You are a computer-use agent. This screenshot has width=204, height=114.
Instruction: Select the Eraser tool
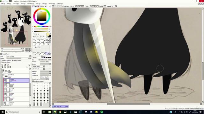pos(39,43)
